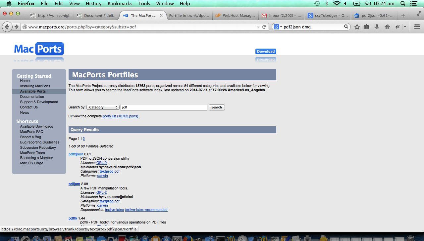The image size is (424, 241).
Task: Reload the page with the refresh icon
Action: (264, 27)
